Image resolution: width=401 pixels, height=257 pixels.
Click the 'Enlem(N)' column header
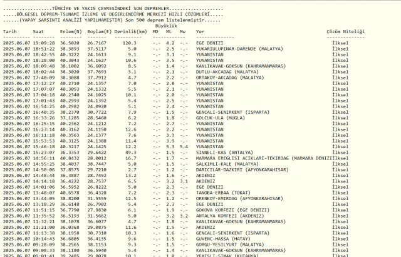point(71,32)
